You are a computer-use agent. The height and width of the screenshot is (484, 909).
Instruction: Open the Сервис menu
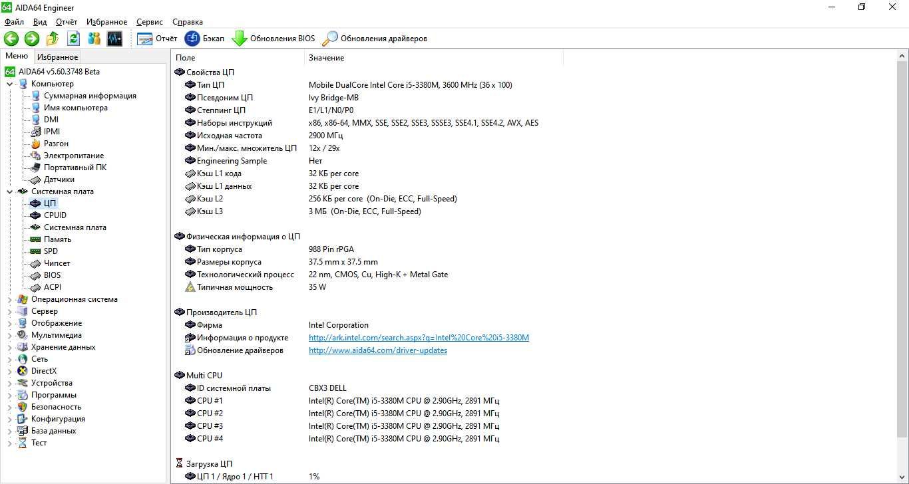(x=150, y=22)
